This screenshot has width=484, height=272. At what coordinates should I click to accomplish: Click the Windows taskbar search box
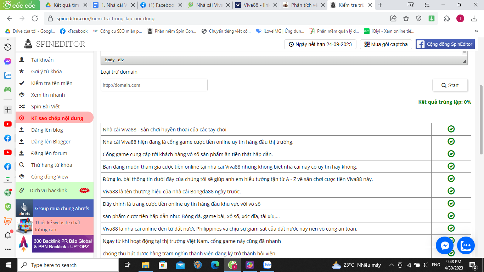[68, 265]
